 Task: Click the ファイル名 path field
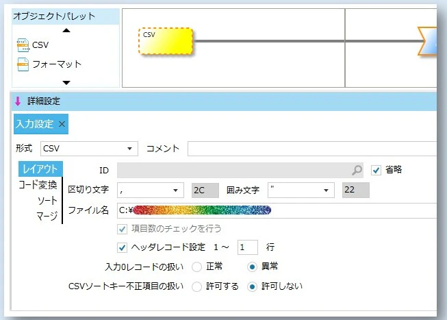tap(277, 210)
